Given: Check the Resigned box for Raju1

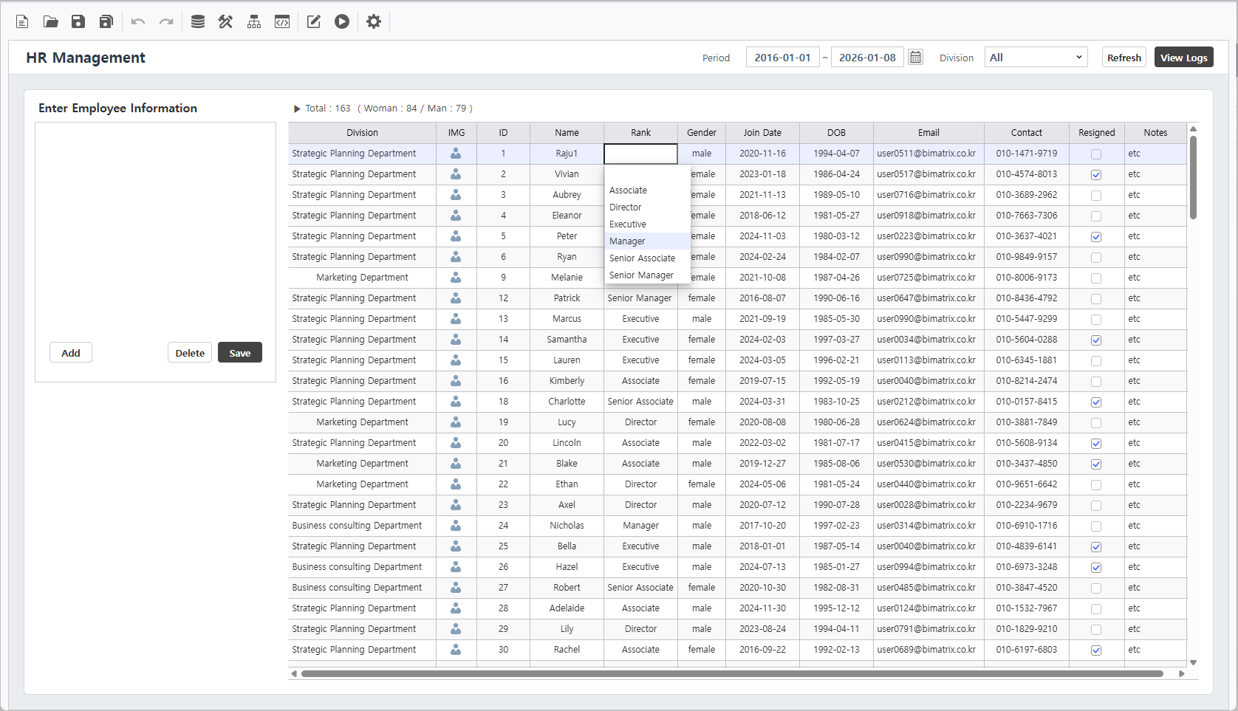Looking at the screenshot, I should (x=1096, y=154).
